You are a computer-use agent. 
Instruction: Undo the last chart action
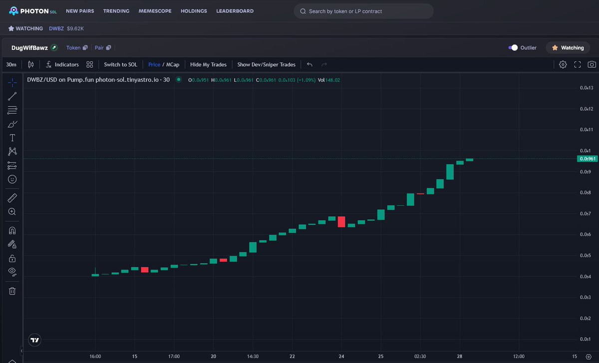309,64
